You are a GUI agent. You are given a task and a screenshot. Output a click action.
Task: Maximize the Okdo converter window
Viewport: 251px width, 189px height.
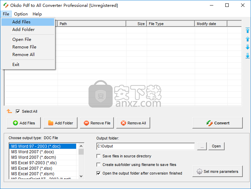tap(227, 5)
